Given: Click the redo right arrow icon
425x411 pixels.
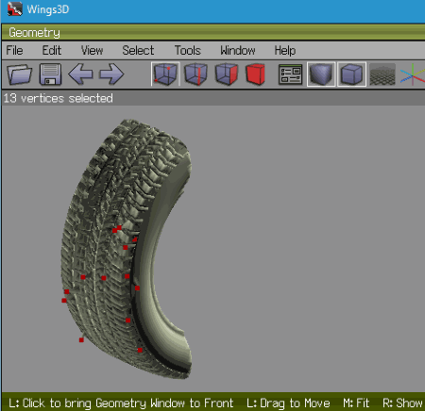Looking at the screenshot, I should 111,74.
